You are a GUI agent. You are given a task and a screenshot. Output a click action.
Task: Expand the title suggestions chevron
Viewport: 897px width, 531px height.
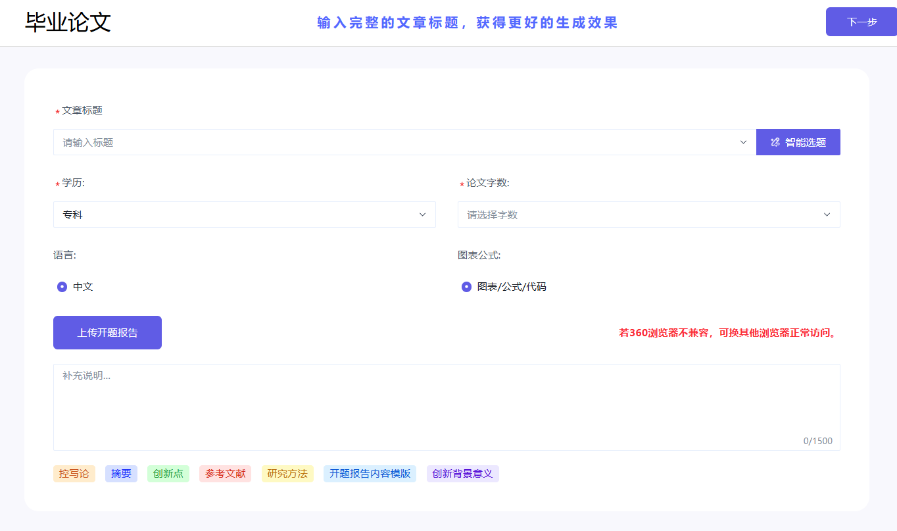(744, 142)
